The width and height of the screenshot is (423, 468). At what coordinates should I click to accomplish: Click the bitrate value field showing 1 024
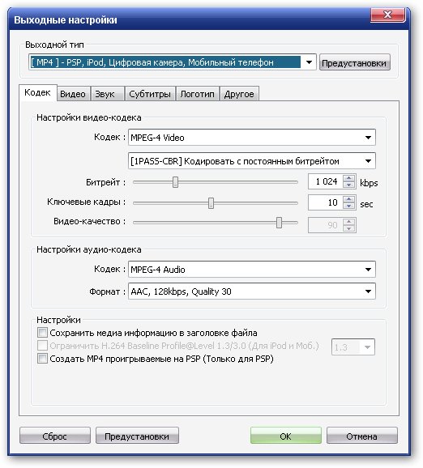click(327, 181)
